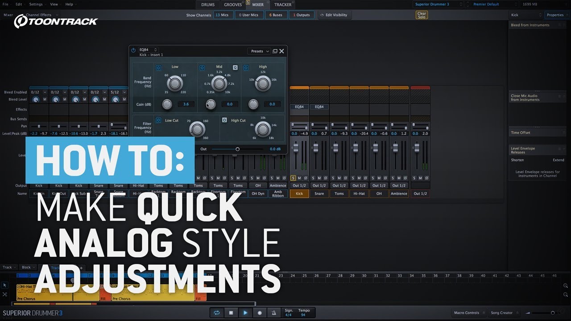
Task: Select the arrow pointer tool in track
Action: click(x=5, y=285)
